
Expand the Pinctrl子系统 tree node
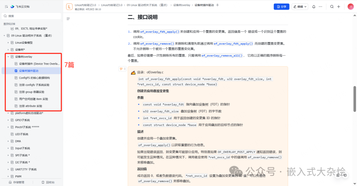click(8, 127)
